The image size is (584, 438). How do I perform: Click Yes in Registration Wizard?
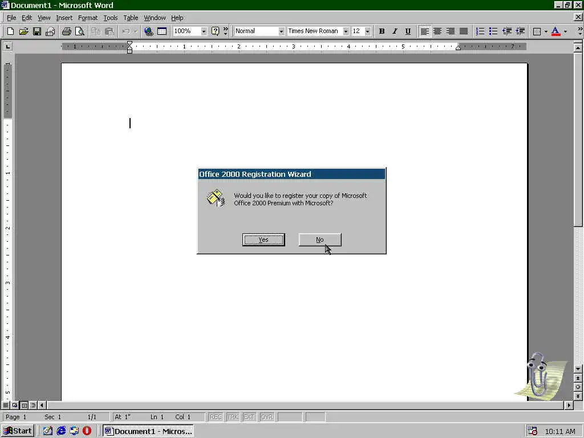point(263,240)
